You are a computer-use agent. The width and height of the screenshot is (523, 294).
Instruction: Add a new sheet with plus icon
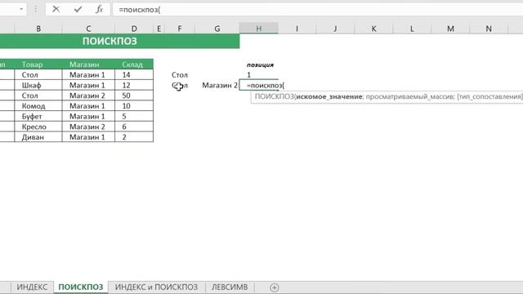[x=275, y=287]
